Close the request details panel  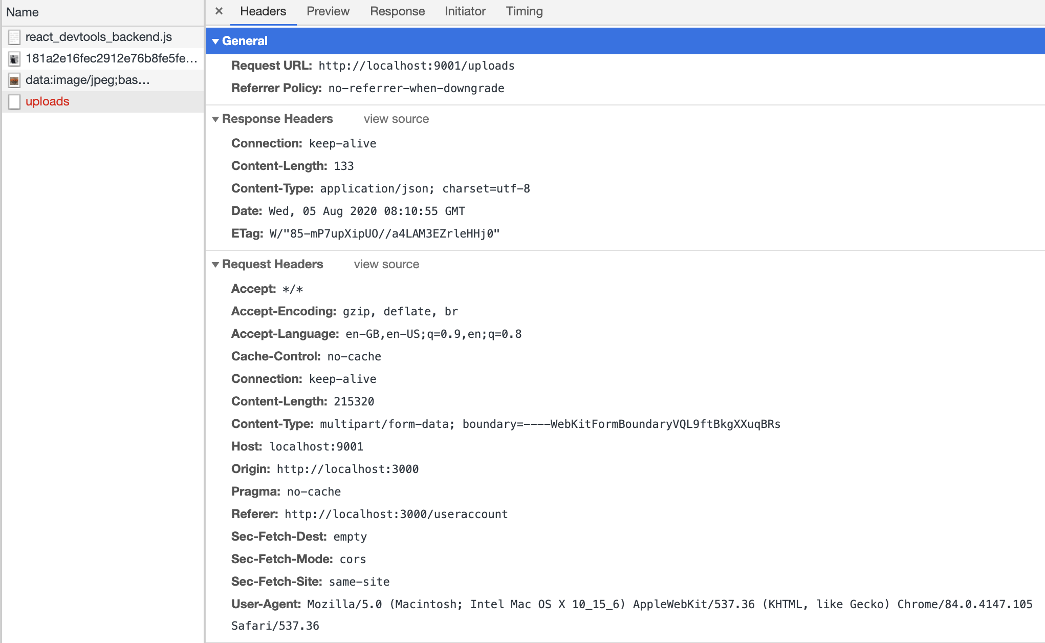click(219, 11)
